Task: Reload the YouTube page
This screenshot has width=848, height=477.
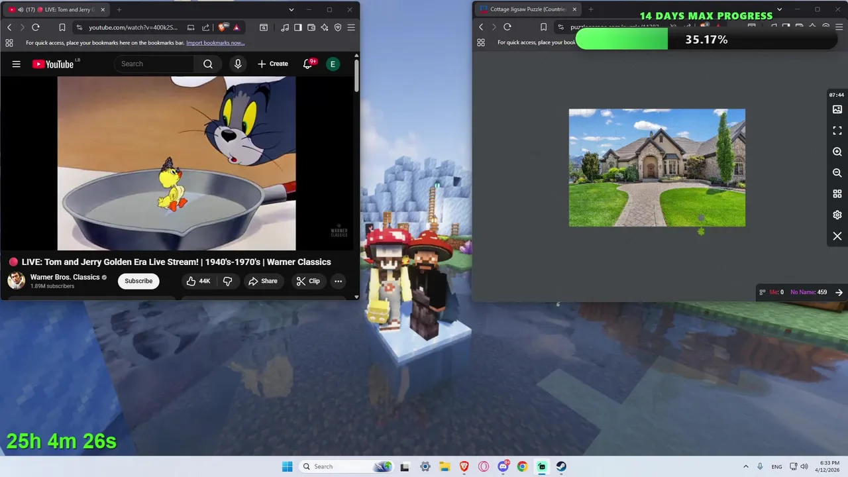Action: point(36,27)
